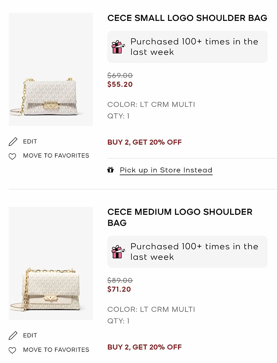The height and width of the screenshot is (363, 277).
Task: Click pink gift box icon on Medium bag
Action: click(118, 252)
